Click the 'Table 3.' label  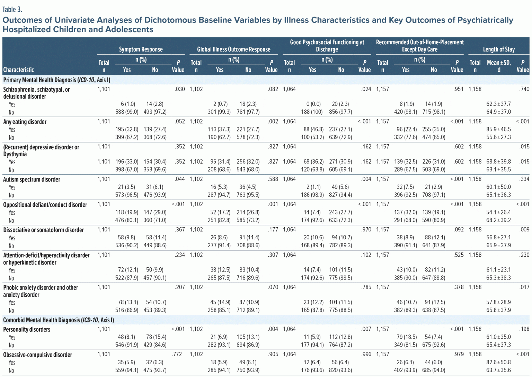click(12, 9)
